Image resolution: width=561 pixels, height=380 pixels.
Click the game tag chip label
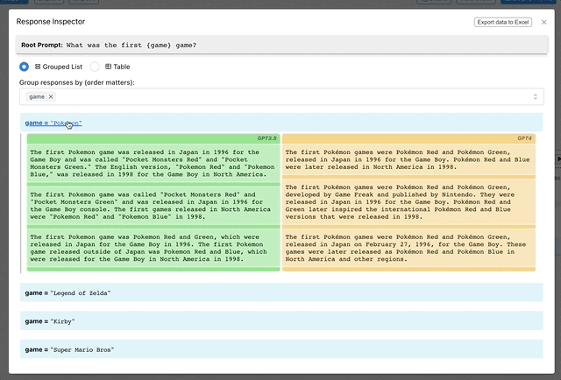tap(37, 96)
